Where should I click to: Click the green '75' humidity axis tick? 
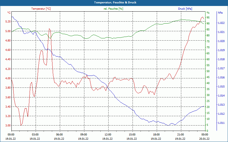(208, 41)
